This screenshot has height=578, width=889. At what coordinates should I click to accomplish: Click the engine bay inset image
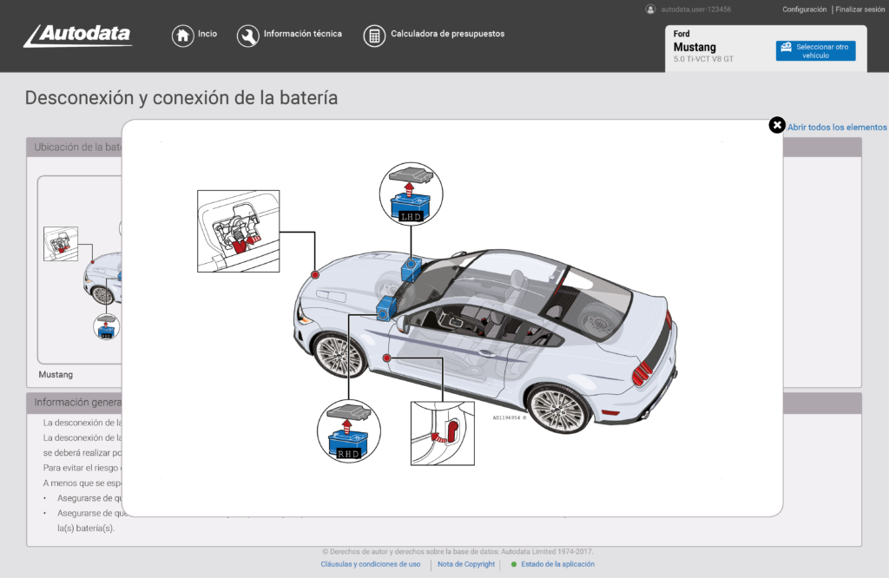coord(238,231)
